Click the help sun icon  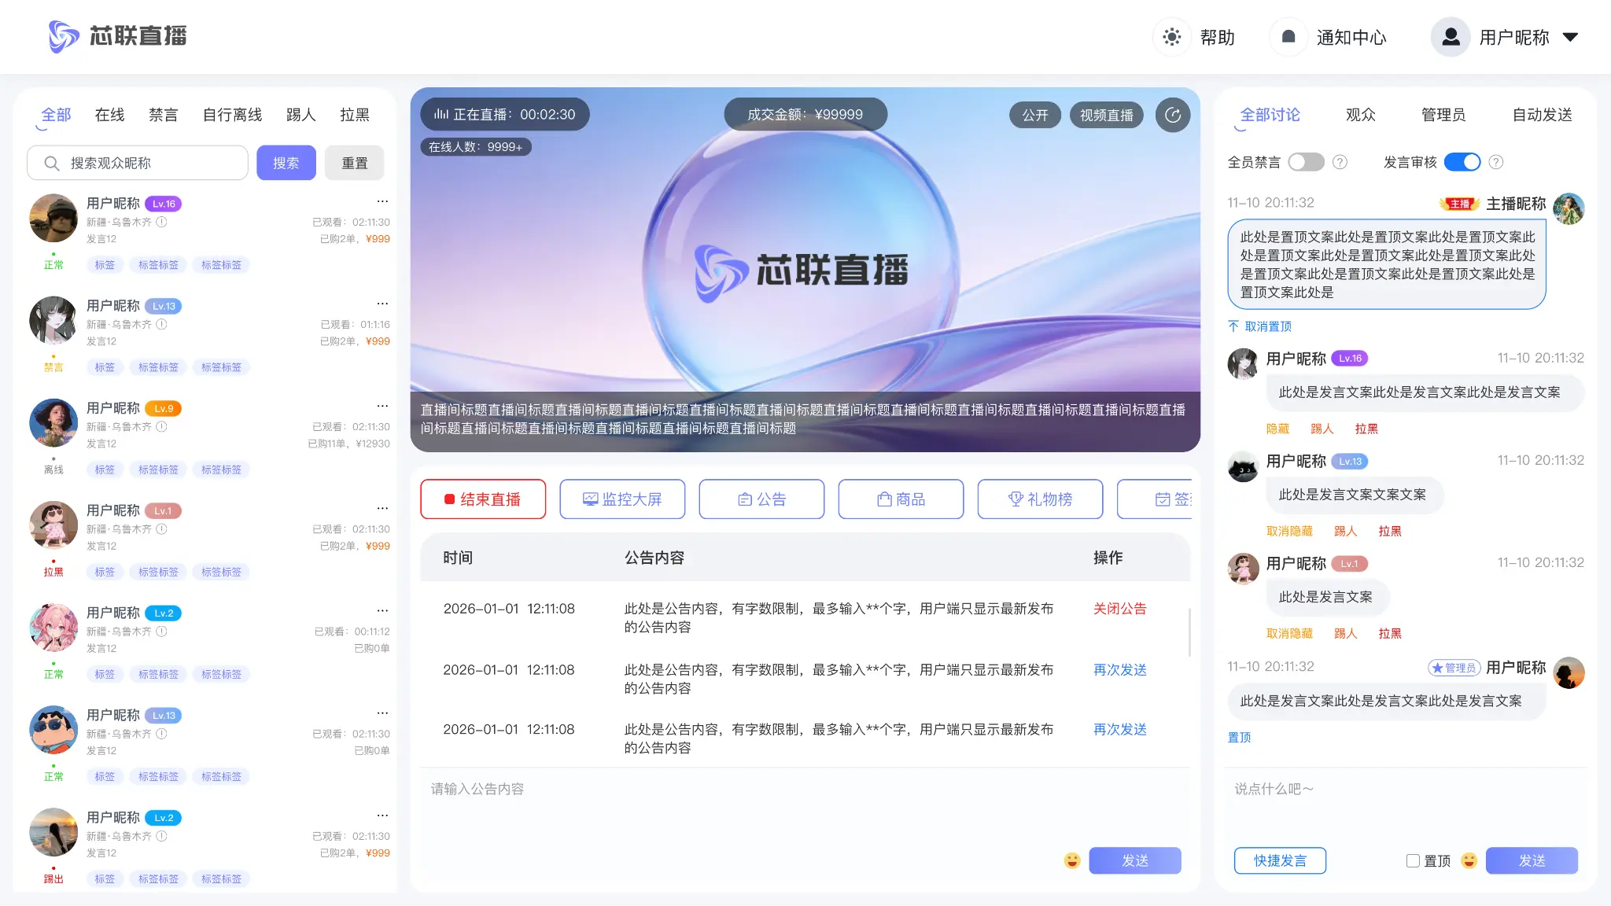[1172, 37]
